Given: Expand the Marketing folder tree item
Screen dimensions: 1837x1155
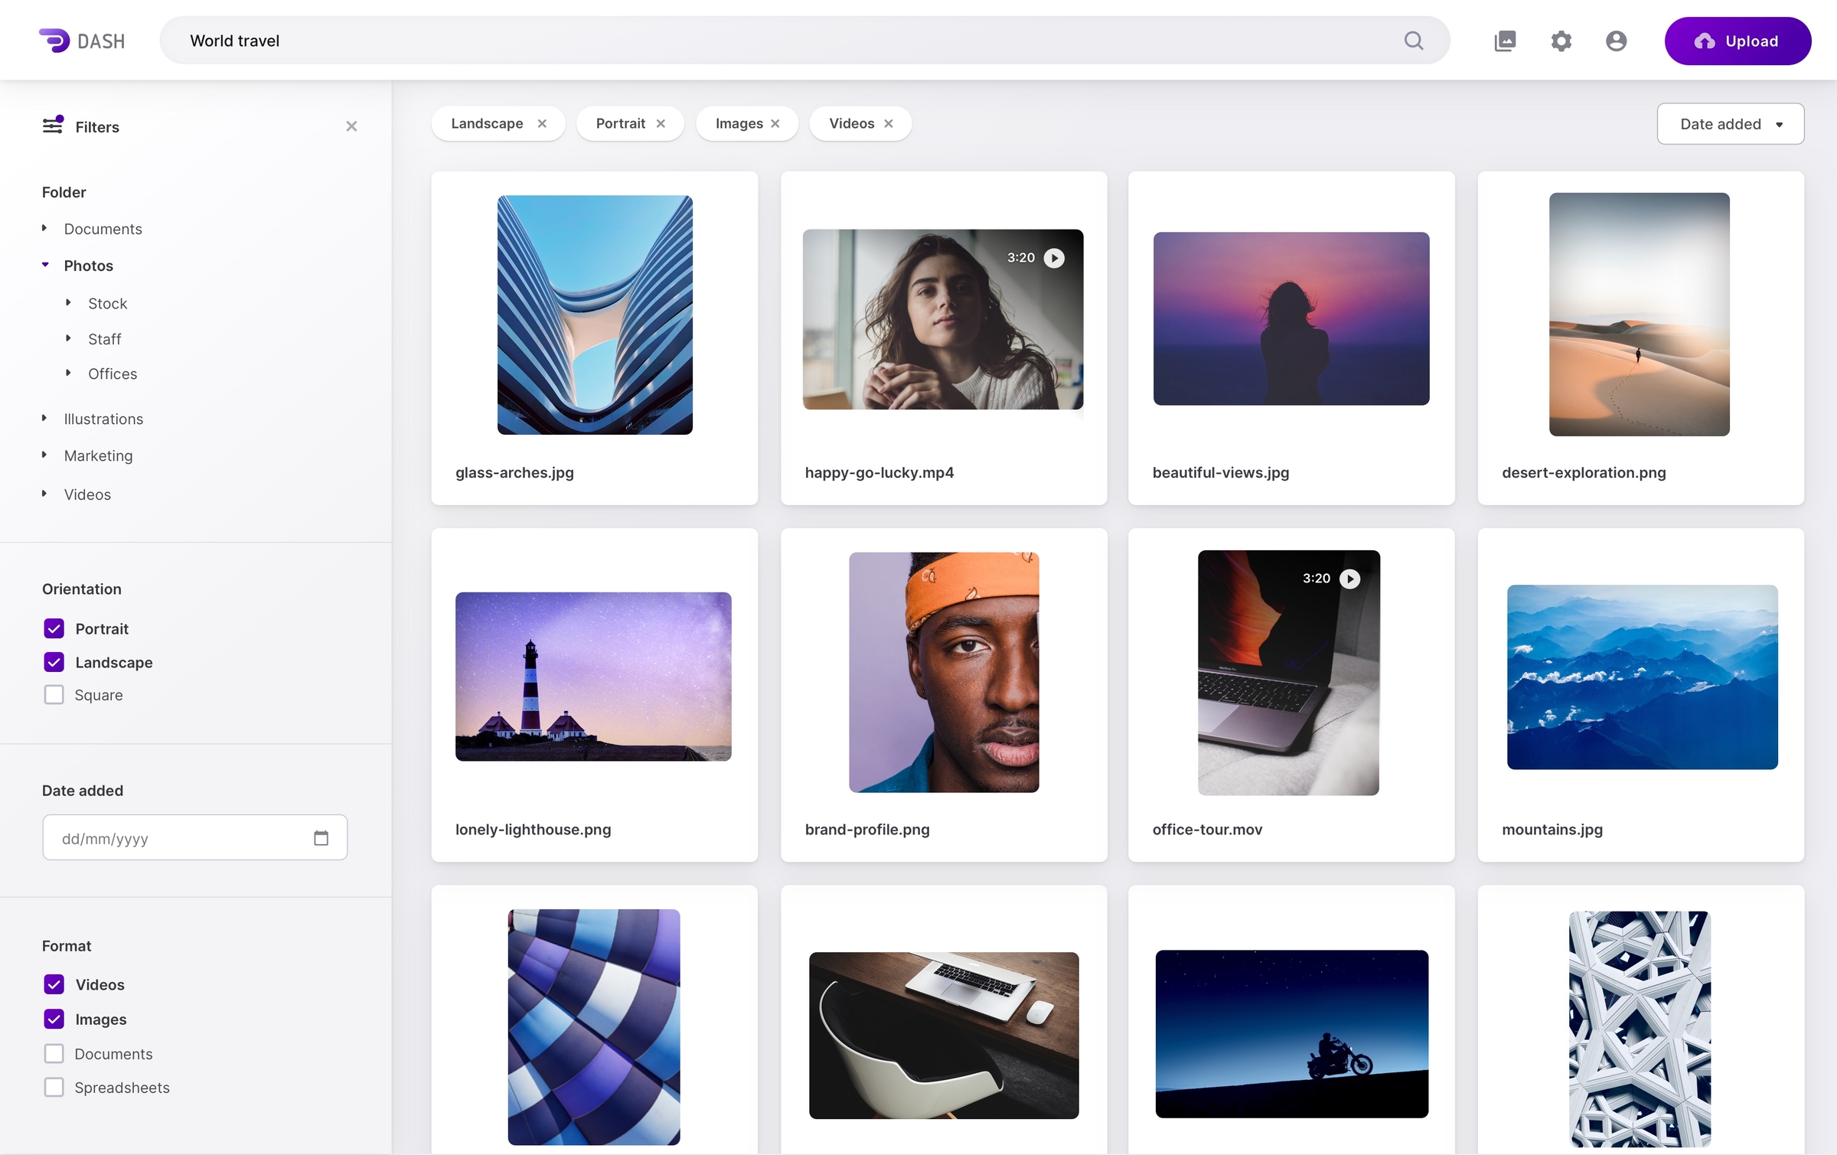Looking at the screenshot, I should tap(45, 456).
